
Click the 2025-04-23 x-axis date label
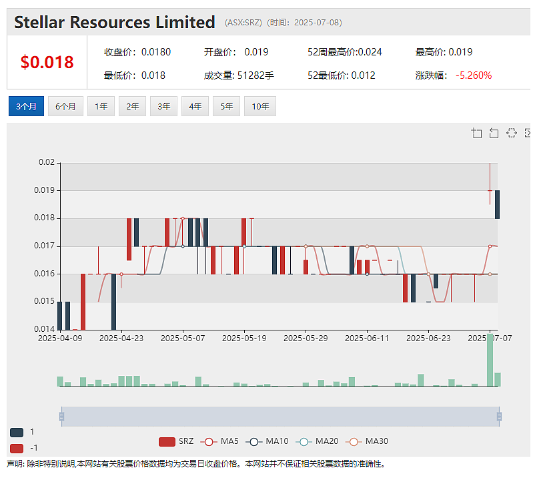pos(121,338)
